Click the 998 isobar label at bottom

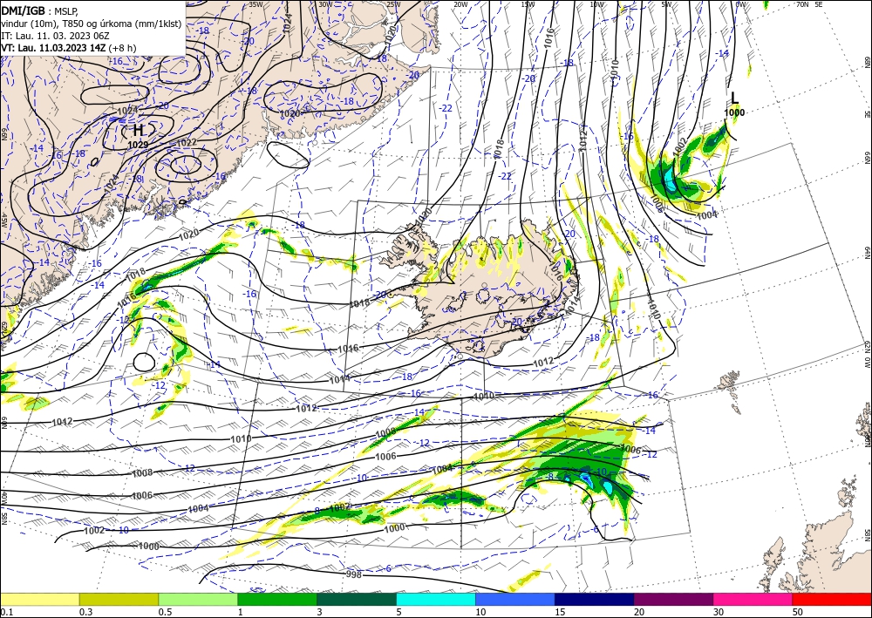tap(354, 574)
